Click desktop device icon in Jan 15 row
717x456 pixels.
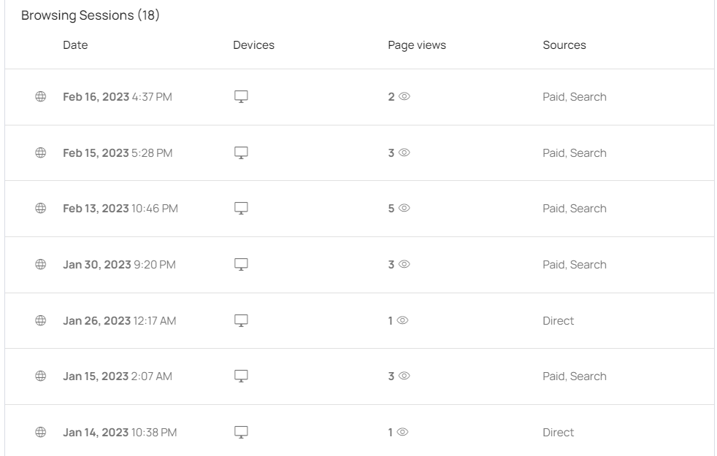tap(241, 376)
